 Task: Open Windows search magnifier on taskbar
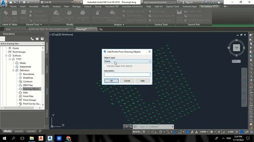[13, 138]
